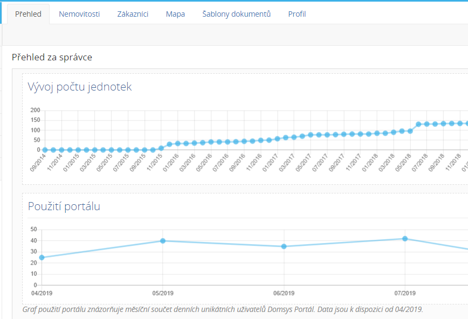Select the 07/2019 data point in Použití portálu
The height and width of the screenshot is (319, 468).
[x=405, y=239]
